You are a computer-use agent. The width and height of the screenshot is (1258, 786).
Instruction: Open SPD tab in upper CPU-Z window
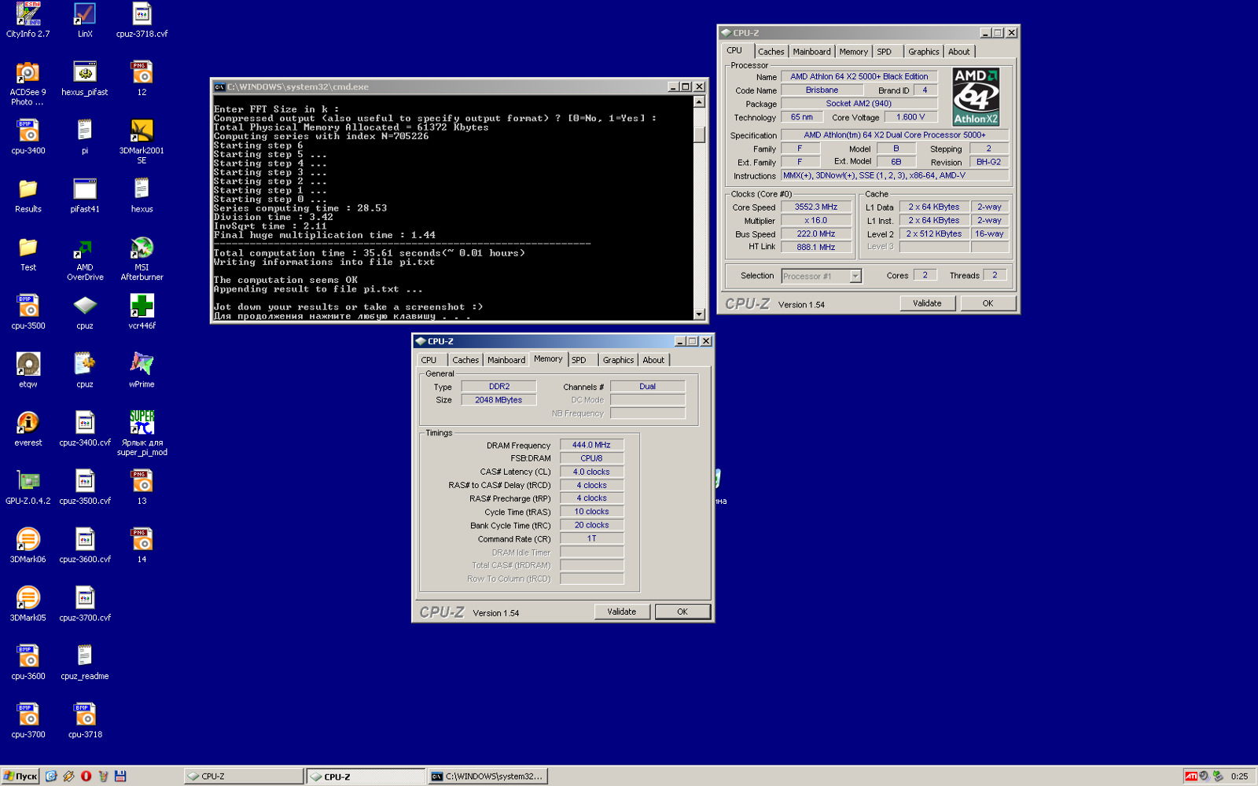885,52
